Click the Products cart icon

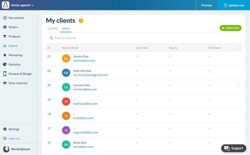pos(5,37)
